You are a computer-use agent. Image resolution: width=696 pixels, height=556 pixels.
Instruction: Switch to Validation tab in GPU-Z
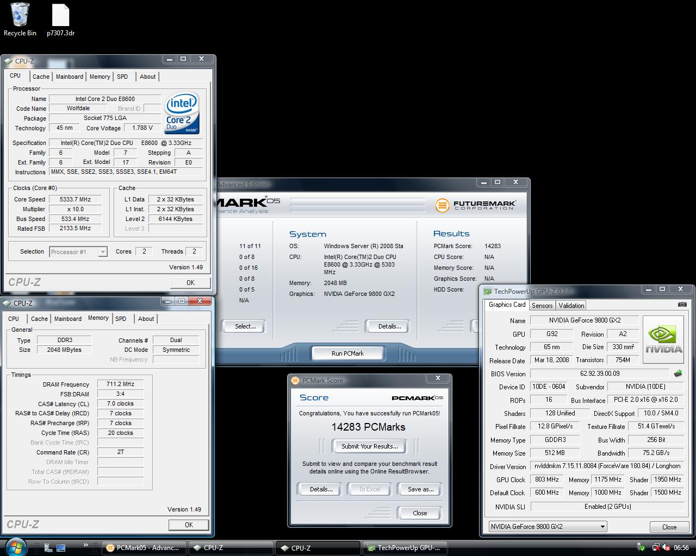(x=571, y=306)
